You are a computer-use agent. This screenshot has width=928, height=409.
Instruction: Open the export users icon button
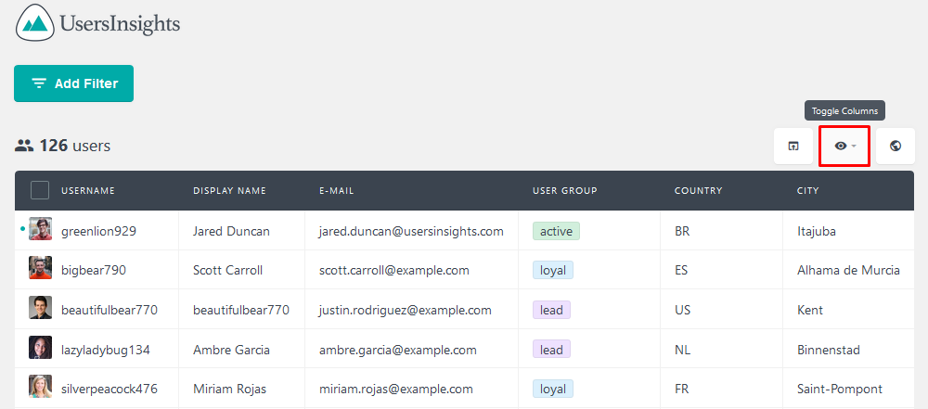[793, 146]
